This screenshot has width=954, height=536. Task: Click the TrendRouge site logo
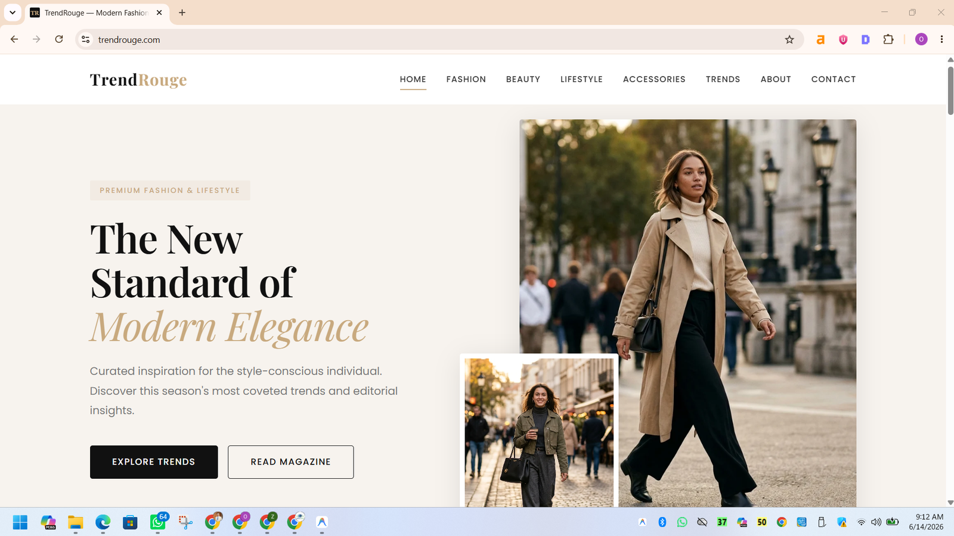[x=138, y=79]
